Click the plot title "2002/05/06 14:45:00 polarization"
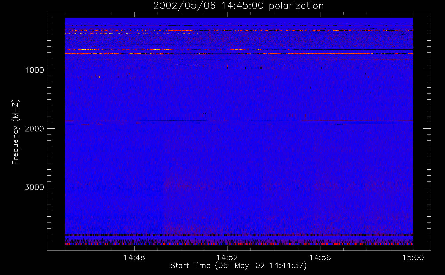445x275 pixels. (x=238, y=6)
